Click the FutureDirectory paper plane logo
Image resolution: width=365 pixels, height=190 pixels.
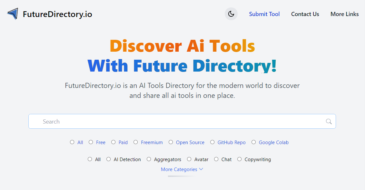click(x=13, y=14)
